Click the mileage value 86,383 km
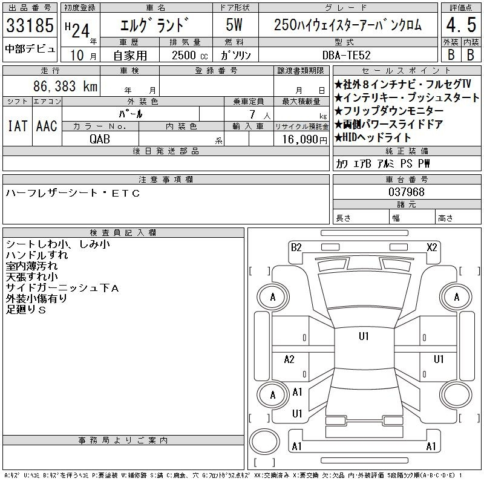This screenshot has height=484, width=484. coord(66,87)
